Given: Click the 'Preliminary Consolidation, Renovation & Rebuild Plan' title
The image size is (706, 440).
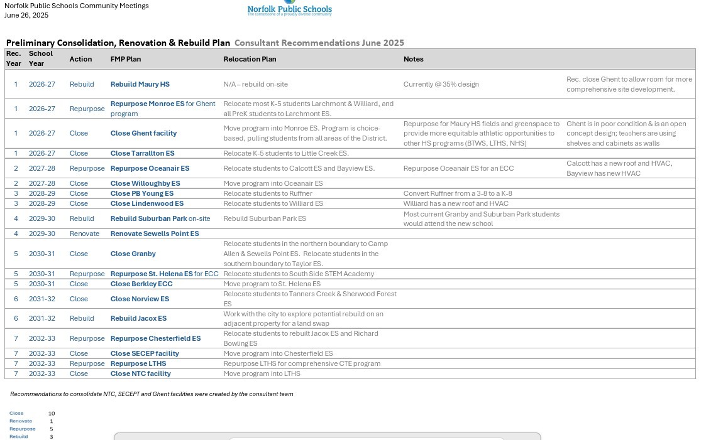Looking at the screenshot, I should pyautogui.click(x=118, y=43).
